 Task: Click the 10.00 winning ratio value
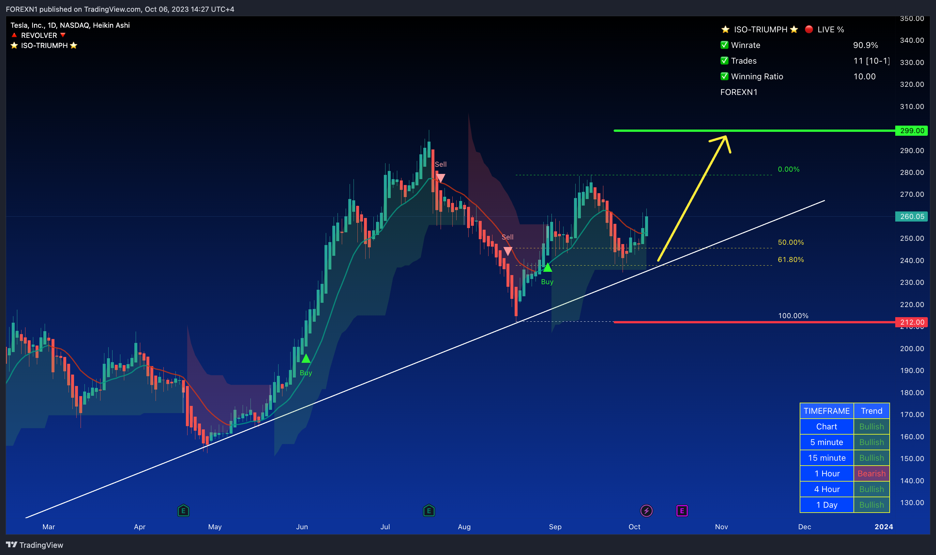pyautogui.click(x=864, y=76)
